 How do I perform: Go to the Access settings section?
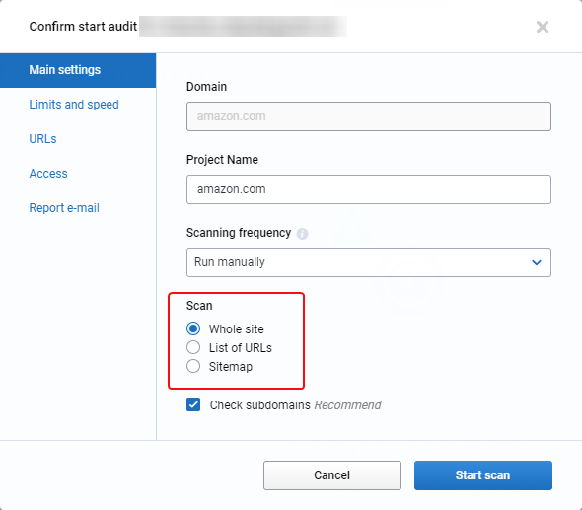pos(48,174)
